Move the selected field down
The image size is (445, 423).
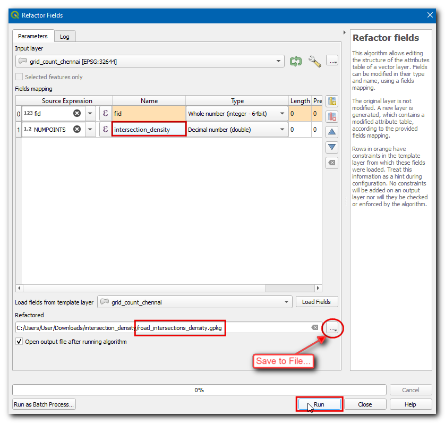point(332,147)
